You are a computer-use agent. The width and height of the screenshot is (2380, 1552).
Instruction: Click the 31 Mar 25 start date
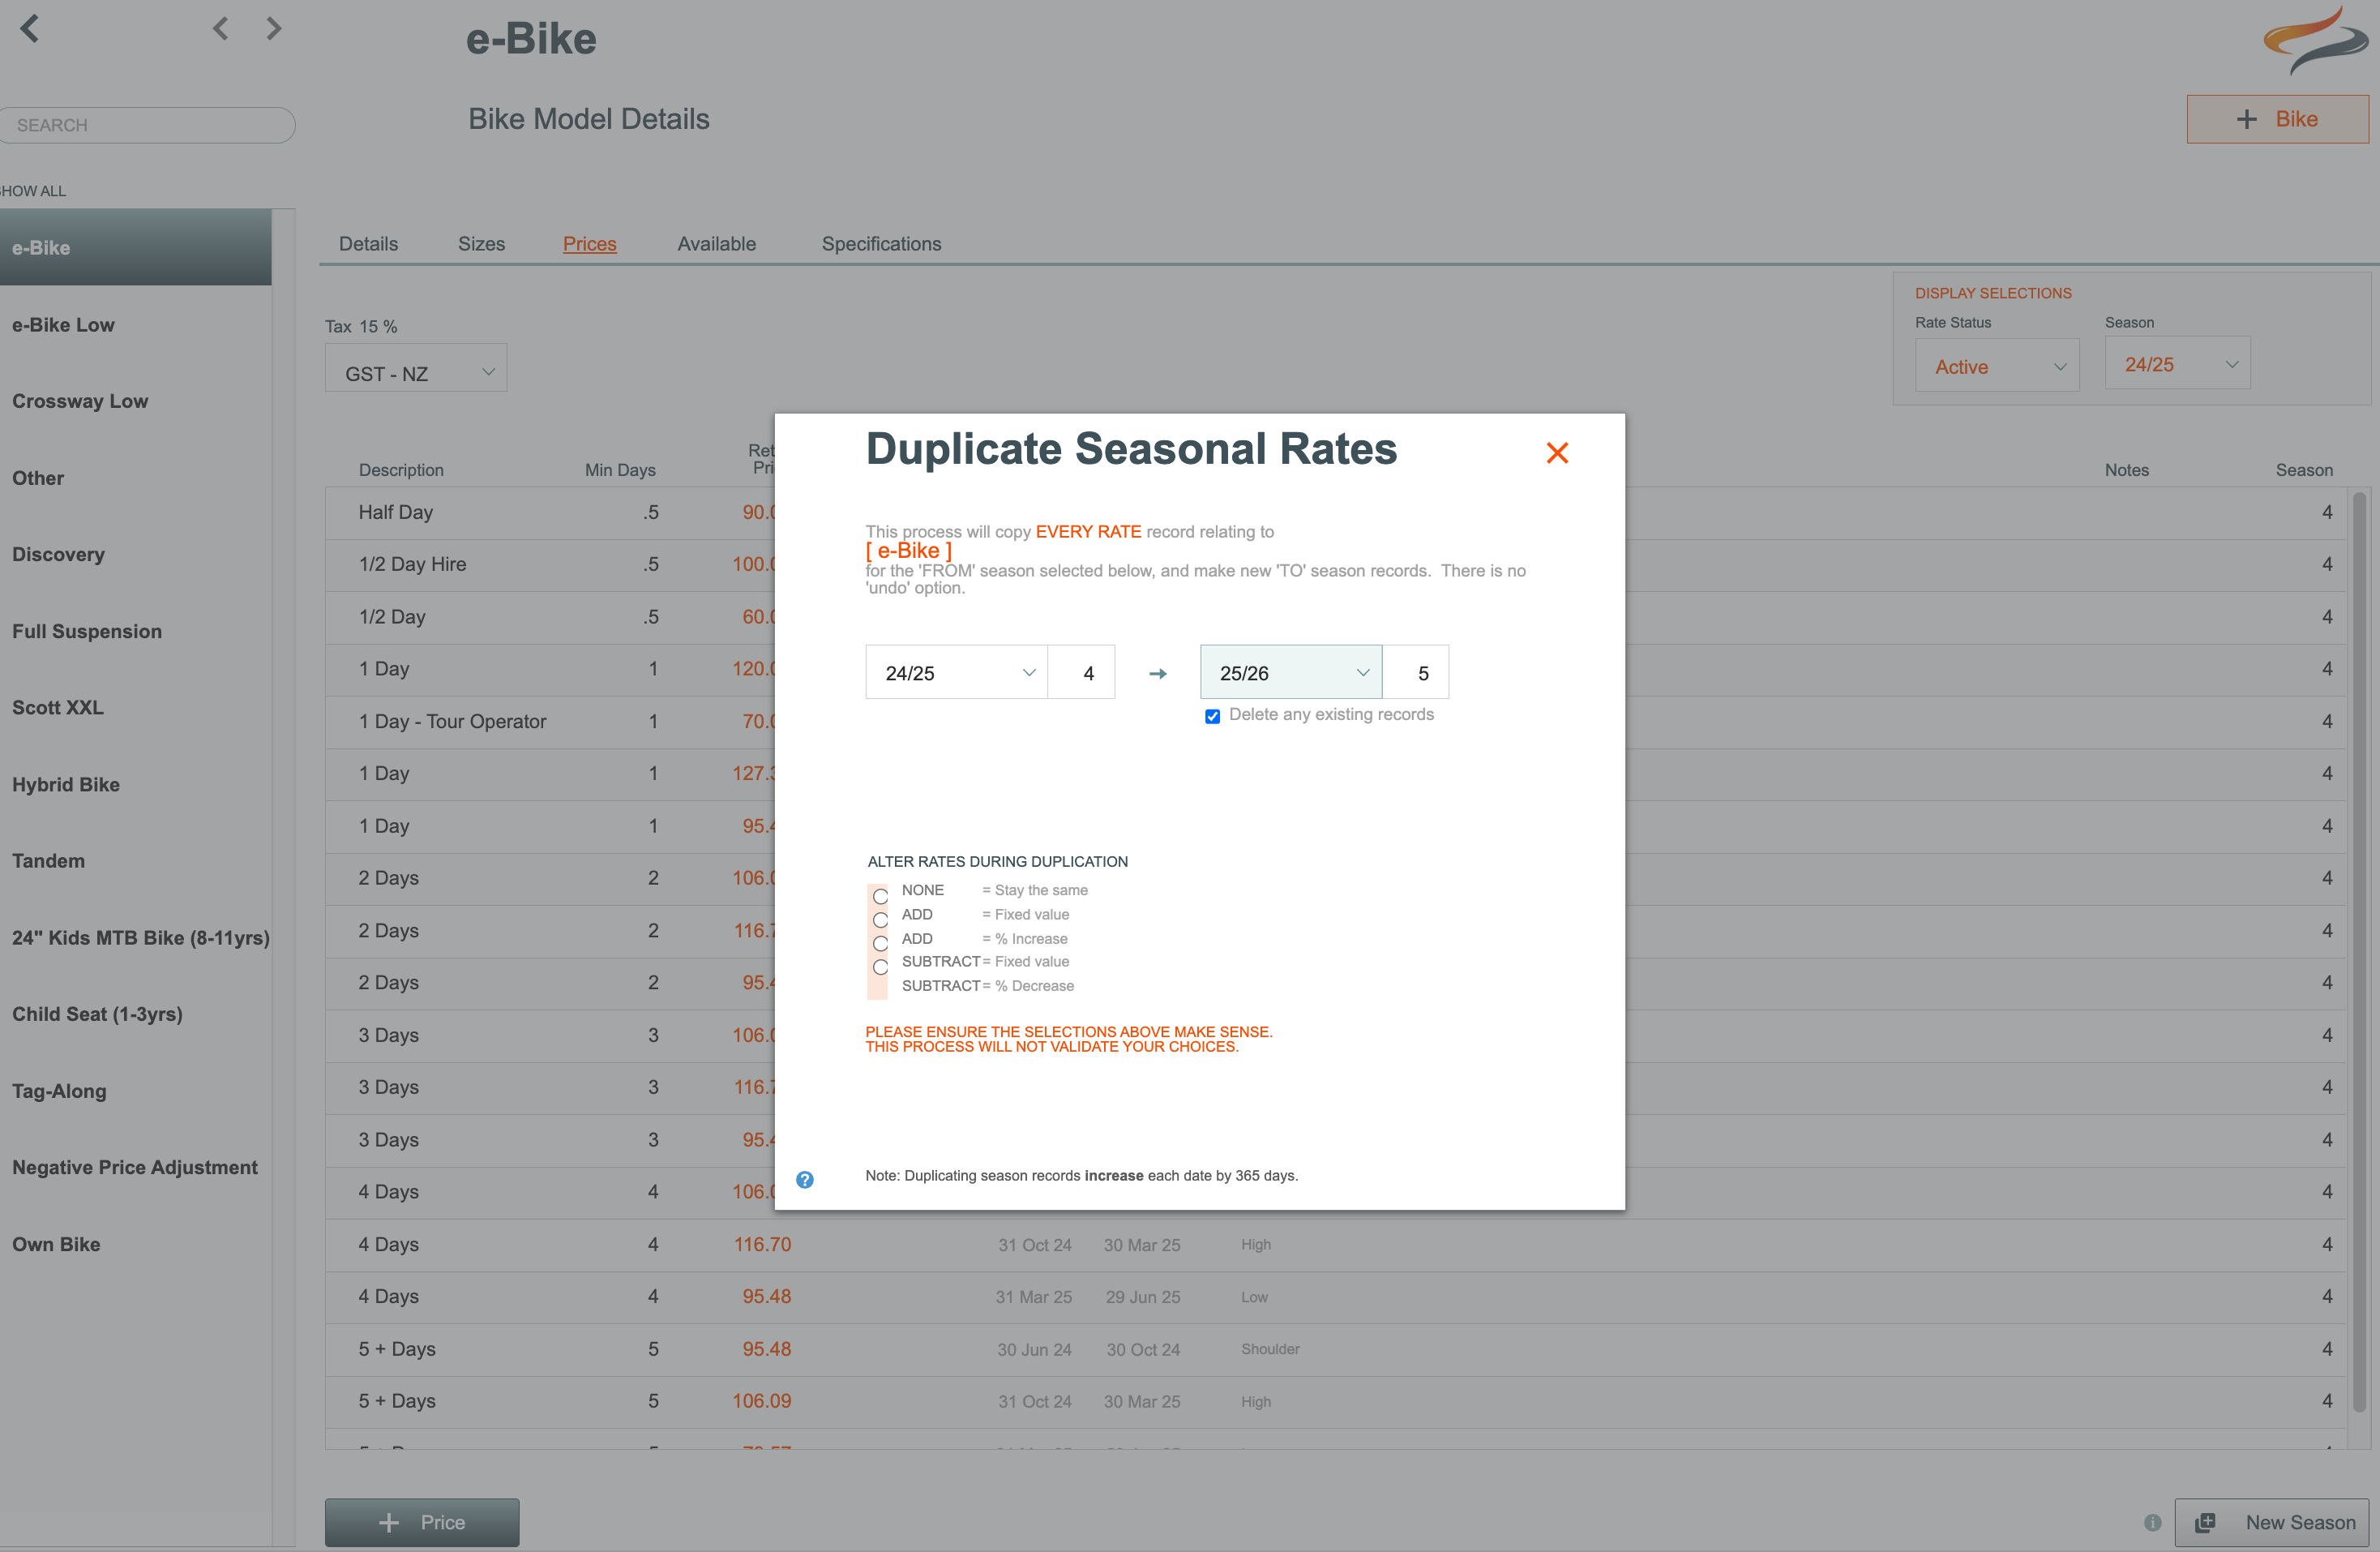coord(1033,1297)
